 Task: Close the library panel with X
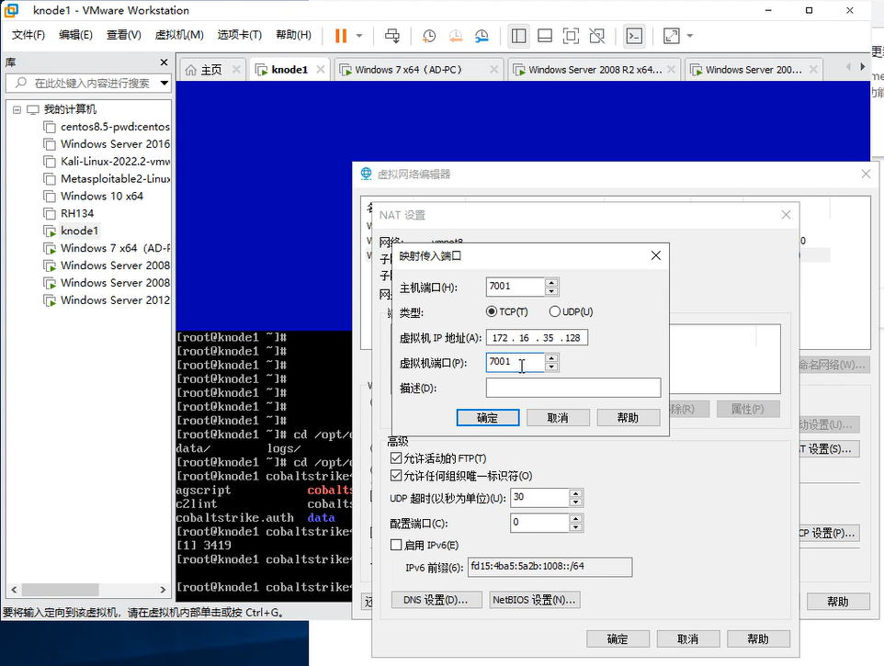pyautogui.click(x=164, y=62)
